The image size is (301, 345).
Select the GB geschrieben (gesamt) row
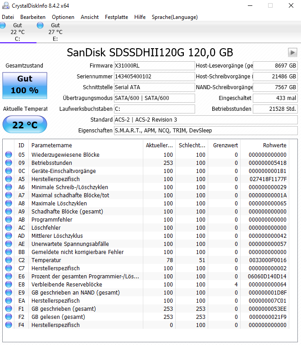146,309
